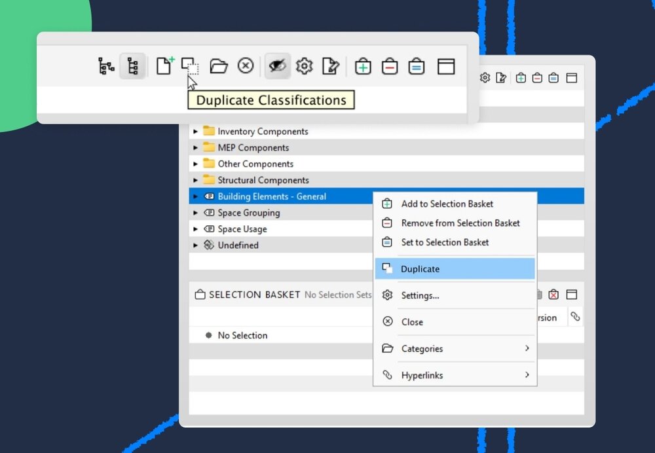
Task: Choose Close in the context menu
Action: 455,322
